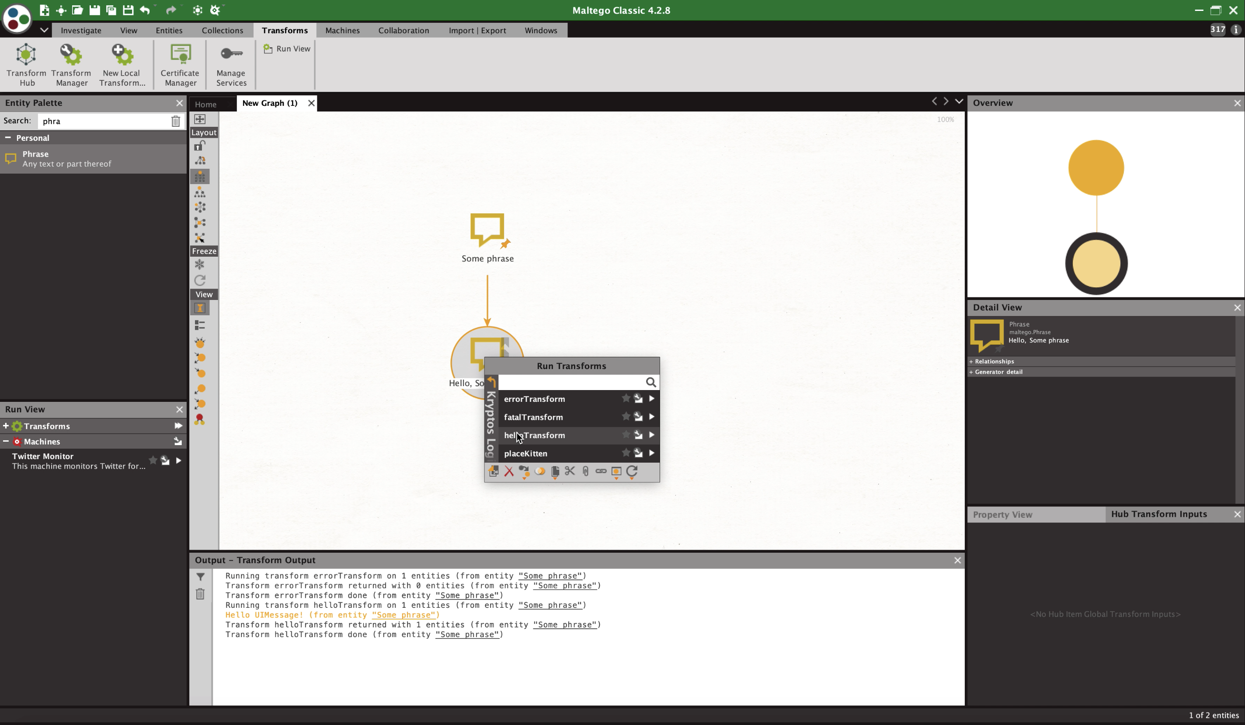
Task: Click the Run Transforms search field
Action: pos(570,382)
